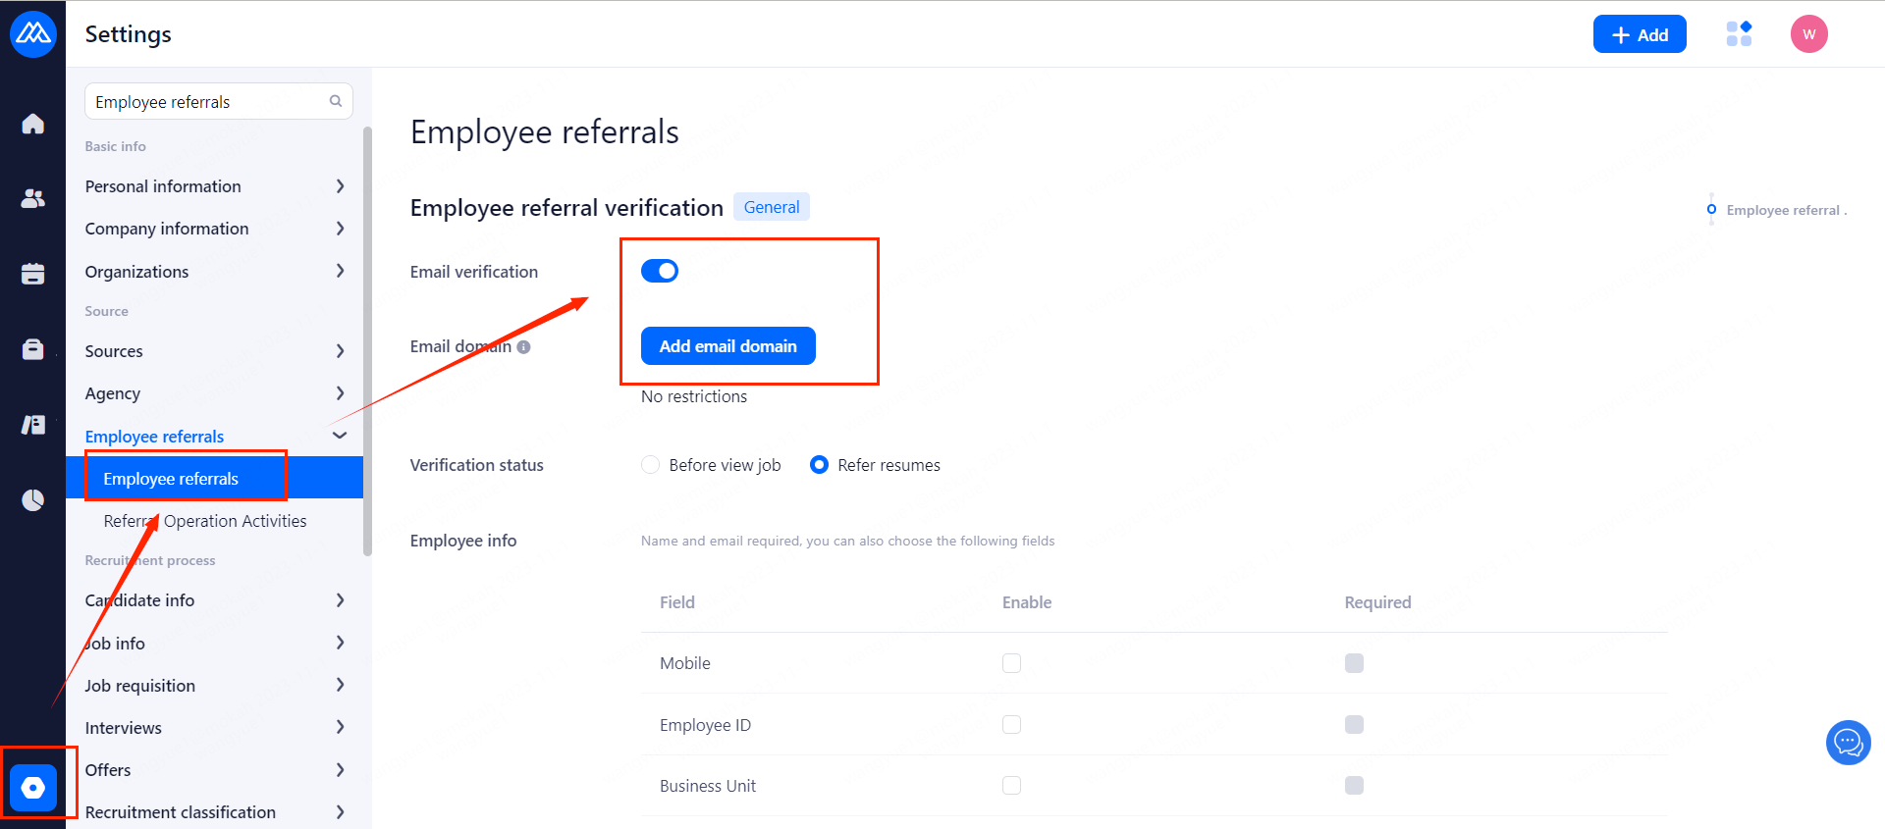
Task: Open the pie chart reports icon
Action: (x=32, y=500)
